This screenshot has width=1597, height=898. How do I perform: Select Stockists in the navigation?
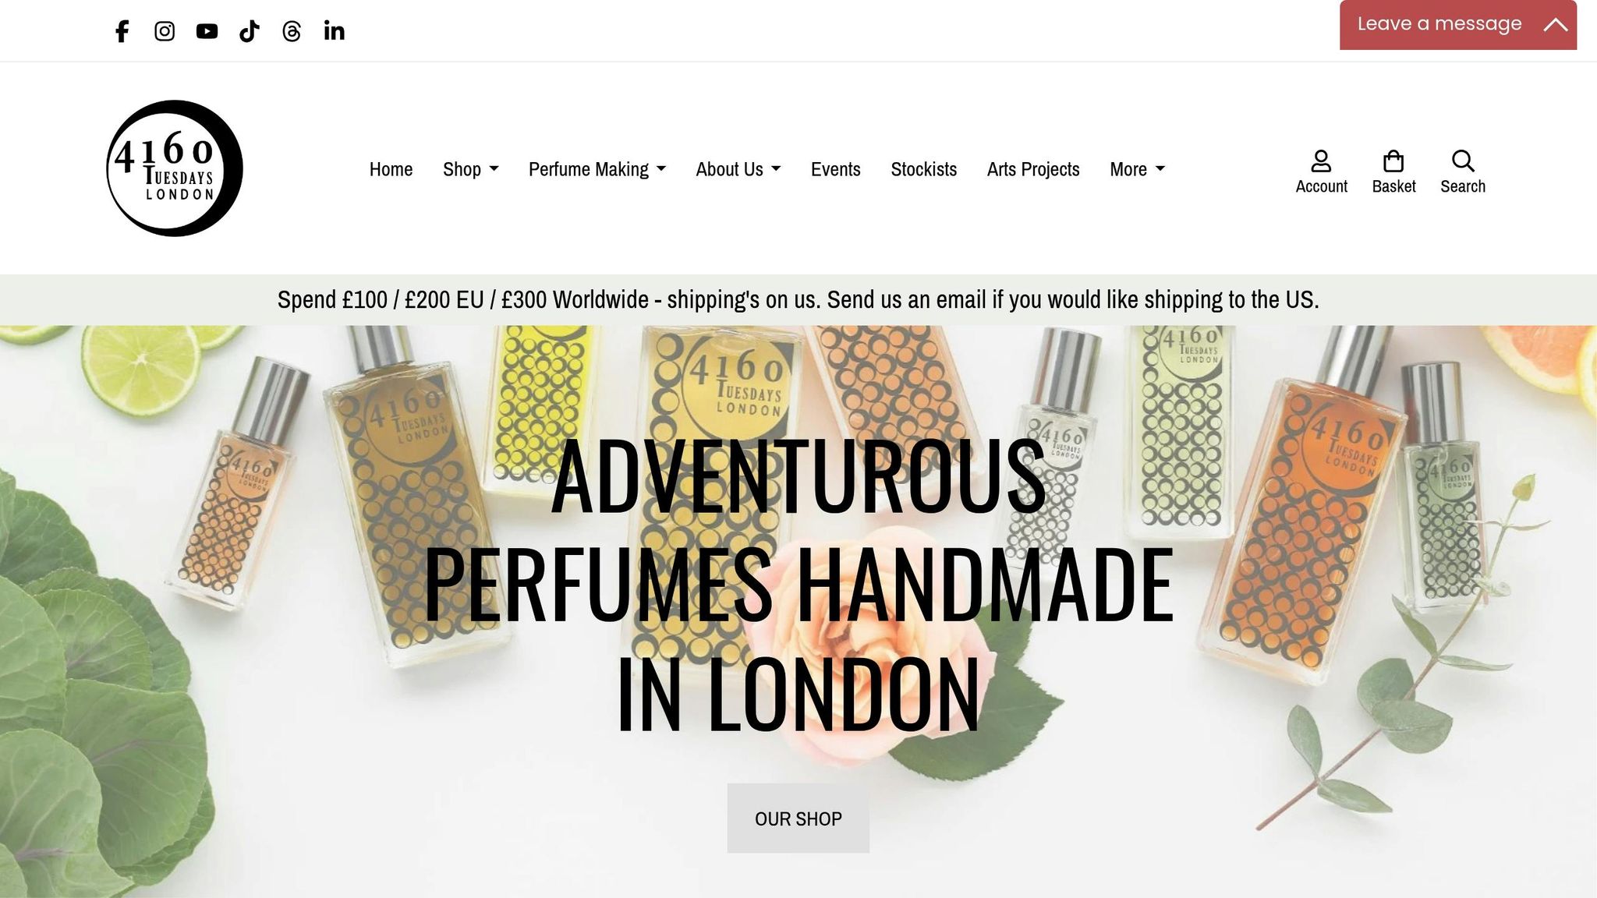pos(923,169)
